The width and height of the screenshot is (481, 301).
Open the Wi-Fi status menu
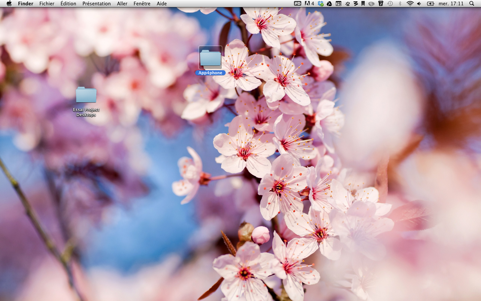pyautogui.click(x=410, y=4)
